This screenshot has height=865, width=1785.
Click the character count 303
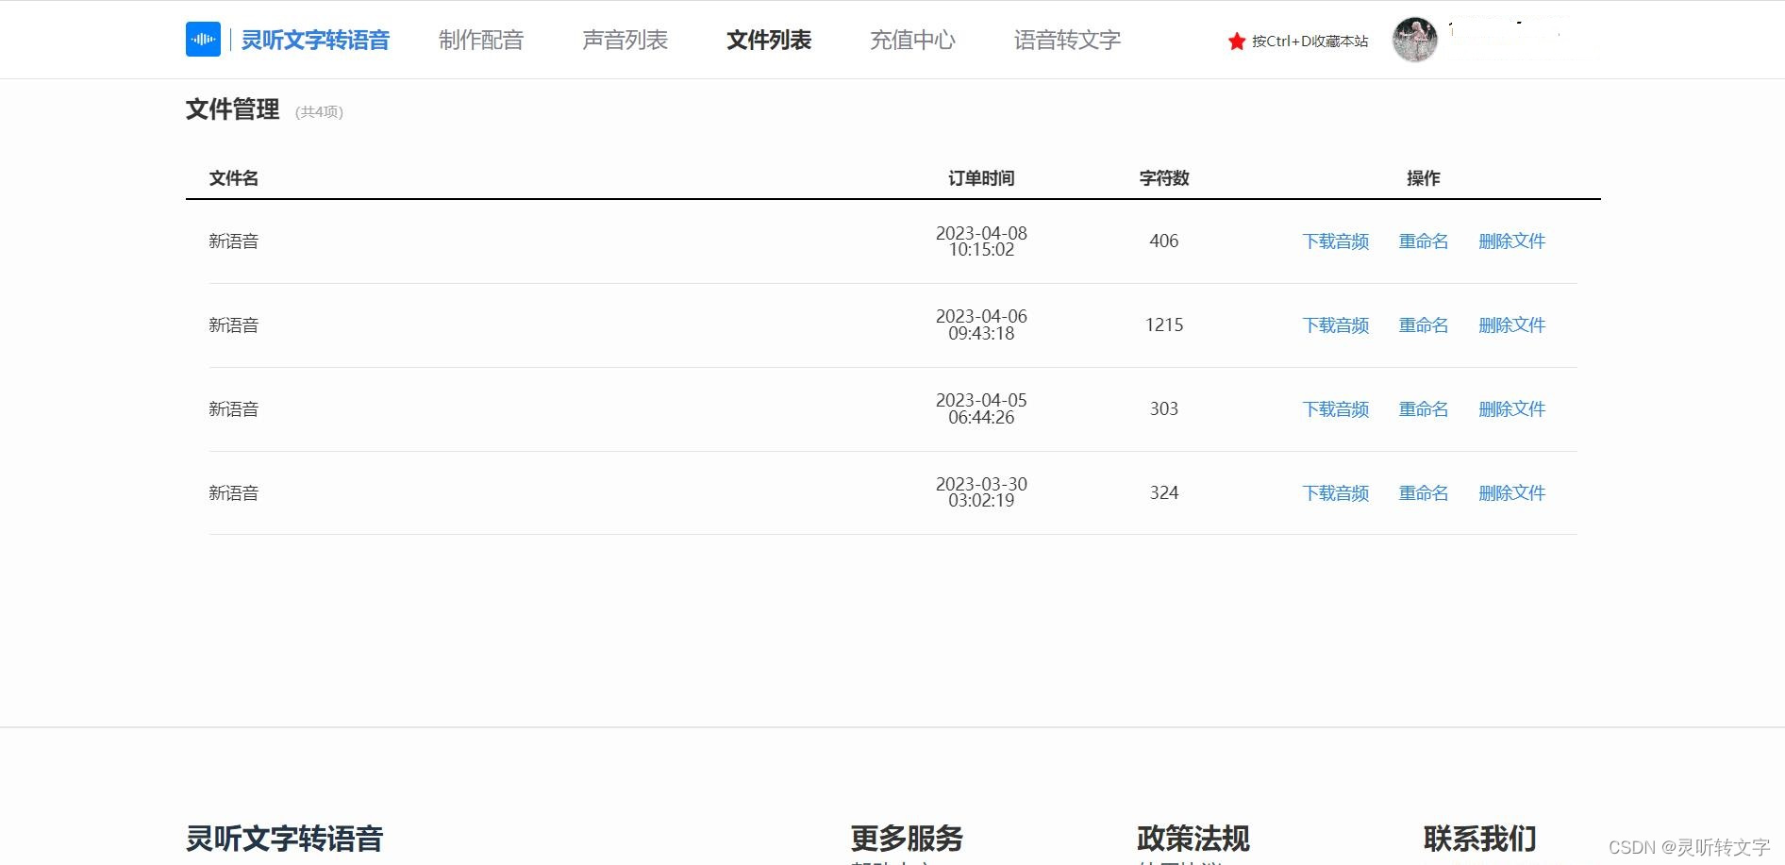tap(1164, 409)
